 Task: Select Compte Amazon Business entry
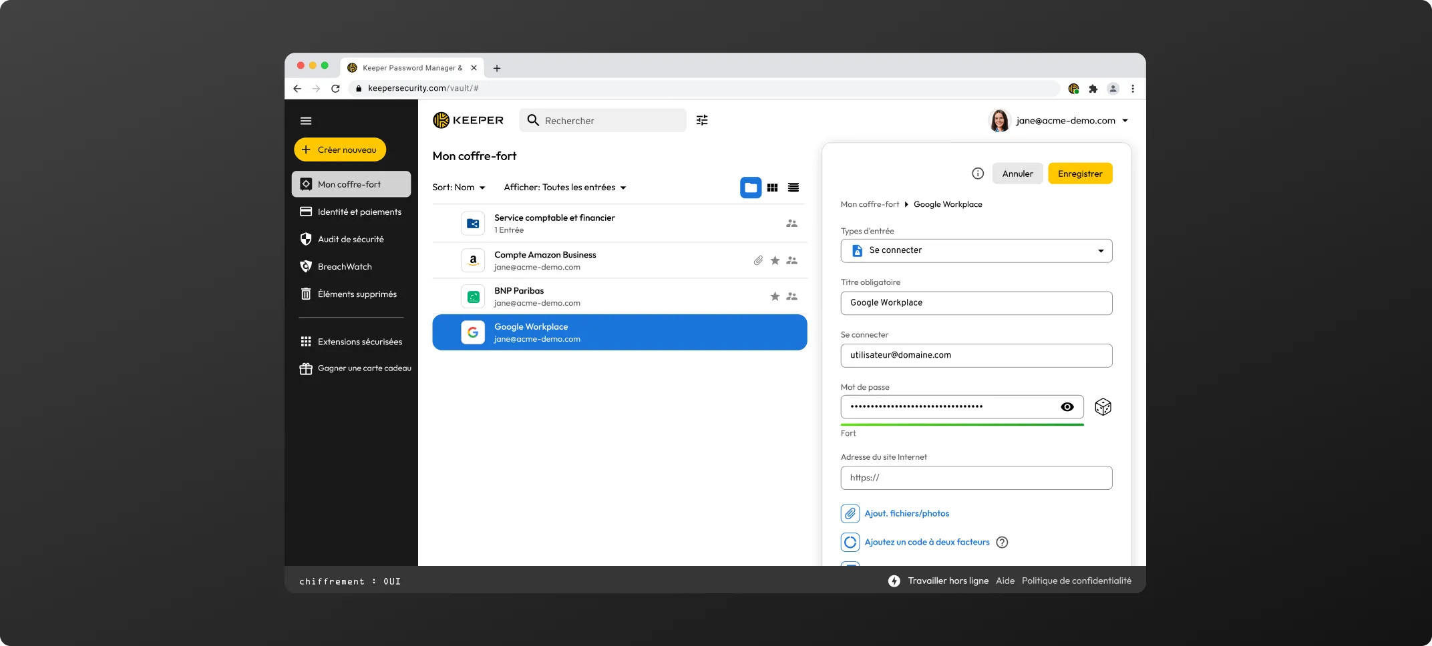coord(620,260)
